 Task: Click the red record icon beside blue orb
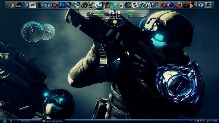(164, 5)
